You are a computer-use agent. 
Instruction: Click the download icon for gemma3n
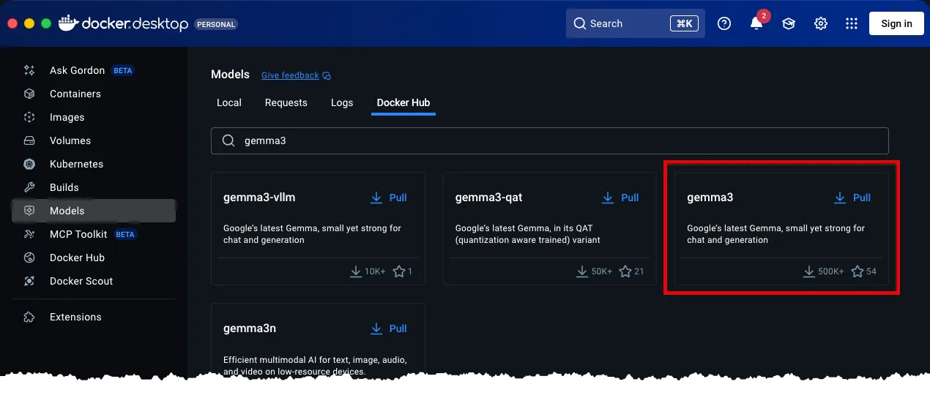(x=376, y=328)
